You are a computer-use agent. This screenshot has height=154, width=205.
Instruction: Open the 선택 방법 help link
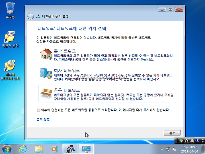tap(43, 119)
